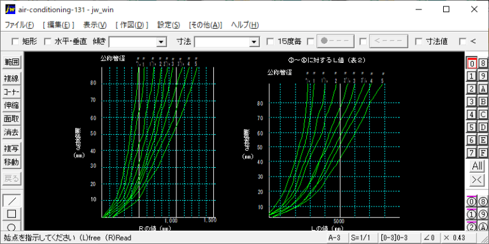This screenshot has height=244, width=489.
Task: Enable the 寸法値 checkbox
Action: tap(419, 41)
